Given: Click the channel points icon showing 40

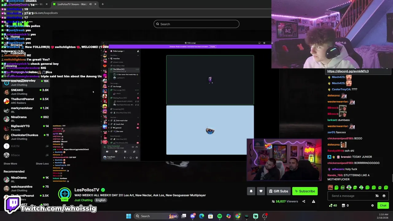Looking at the screenshot, I should (333, 205).
